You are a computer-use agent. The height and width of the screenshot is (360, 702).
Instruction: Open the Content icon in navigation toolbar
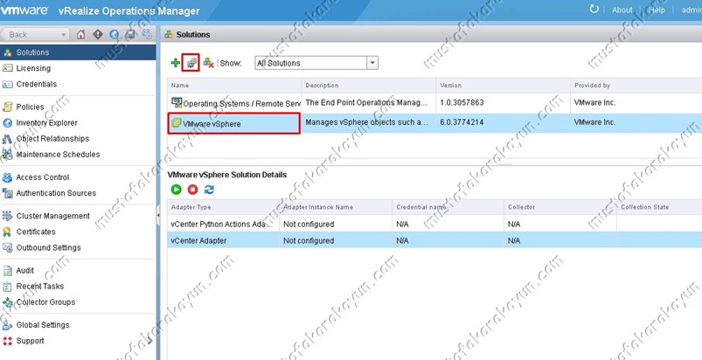click(130, 34)
